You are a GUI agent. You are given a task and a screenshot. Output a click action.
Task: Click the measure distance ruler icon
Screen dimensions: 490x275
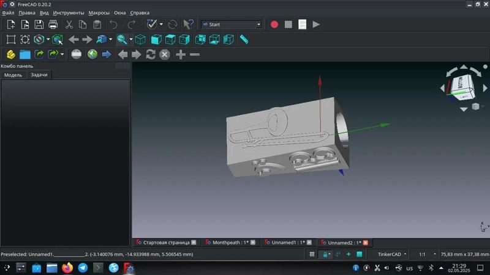(244, 40)
